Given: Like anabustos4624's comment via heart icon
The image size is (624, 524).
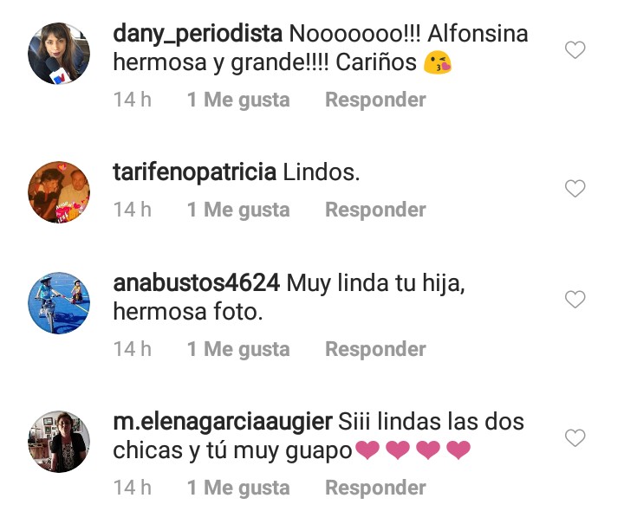Looking at the screenshot, I should pos(575,299).
